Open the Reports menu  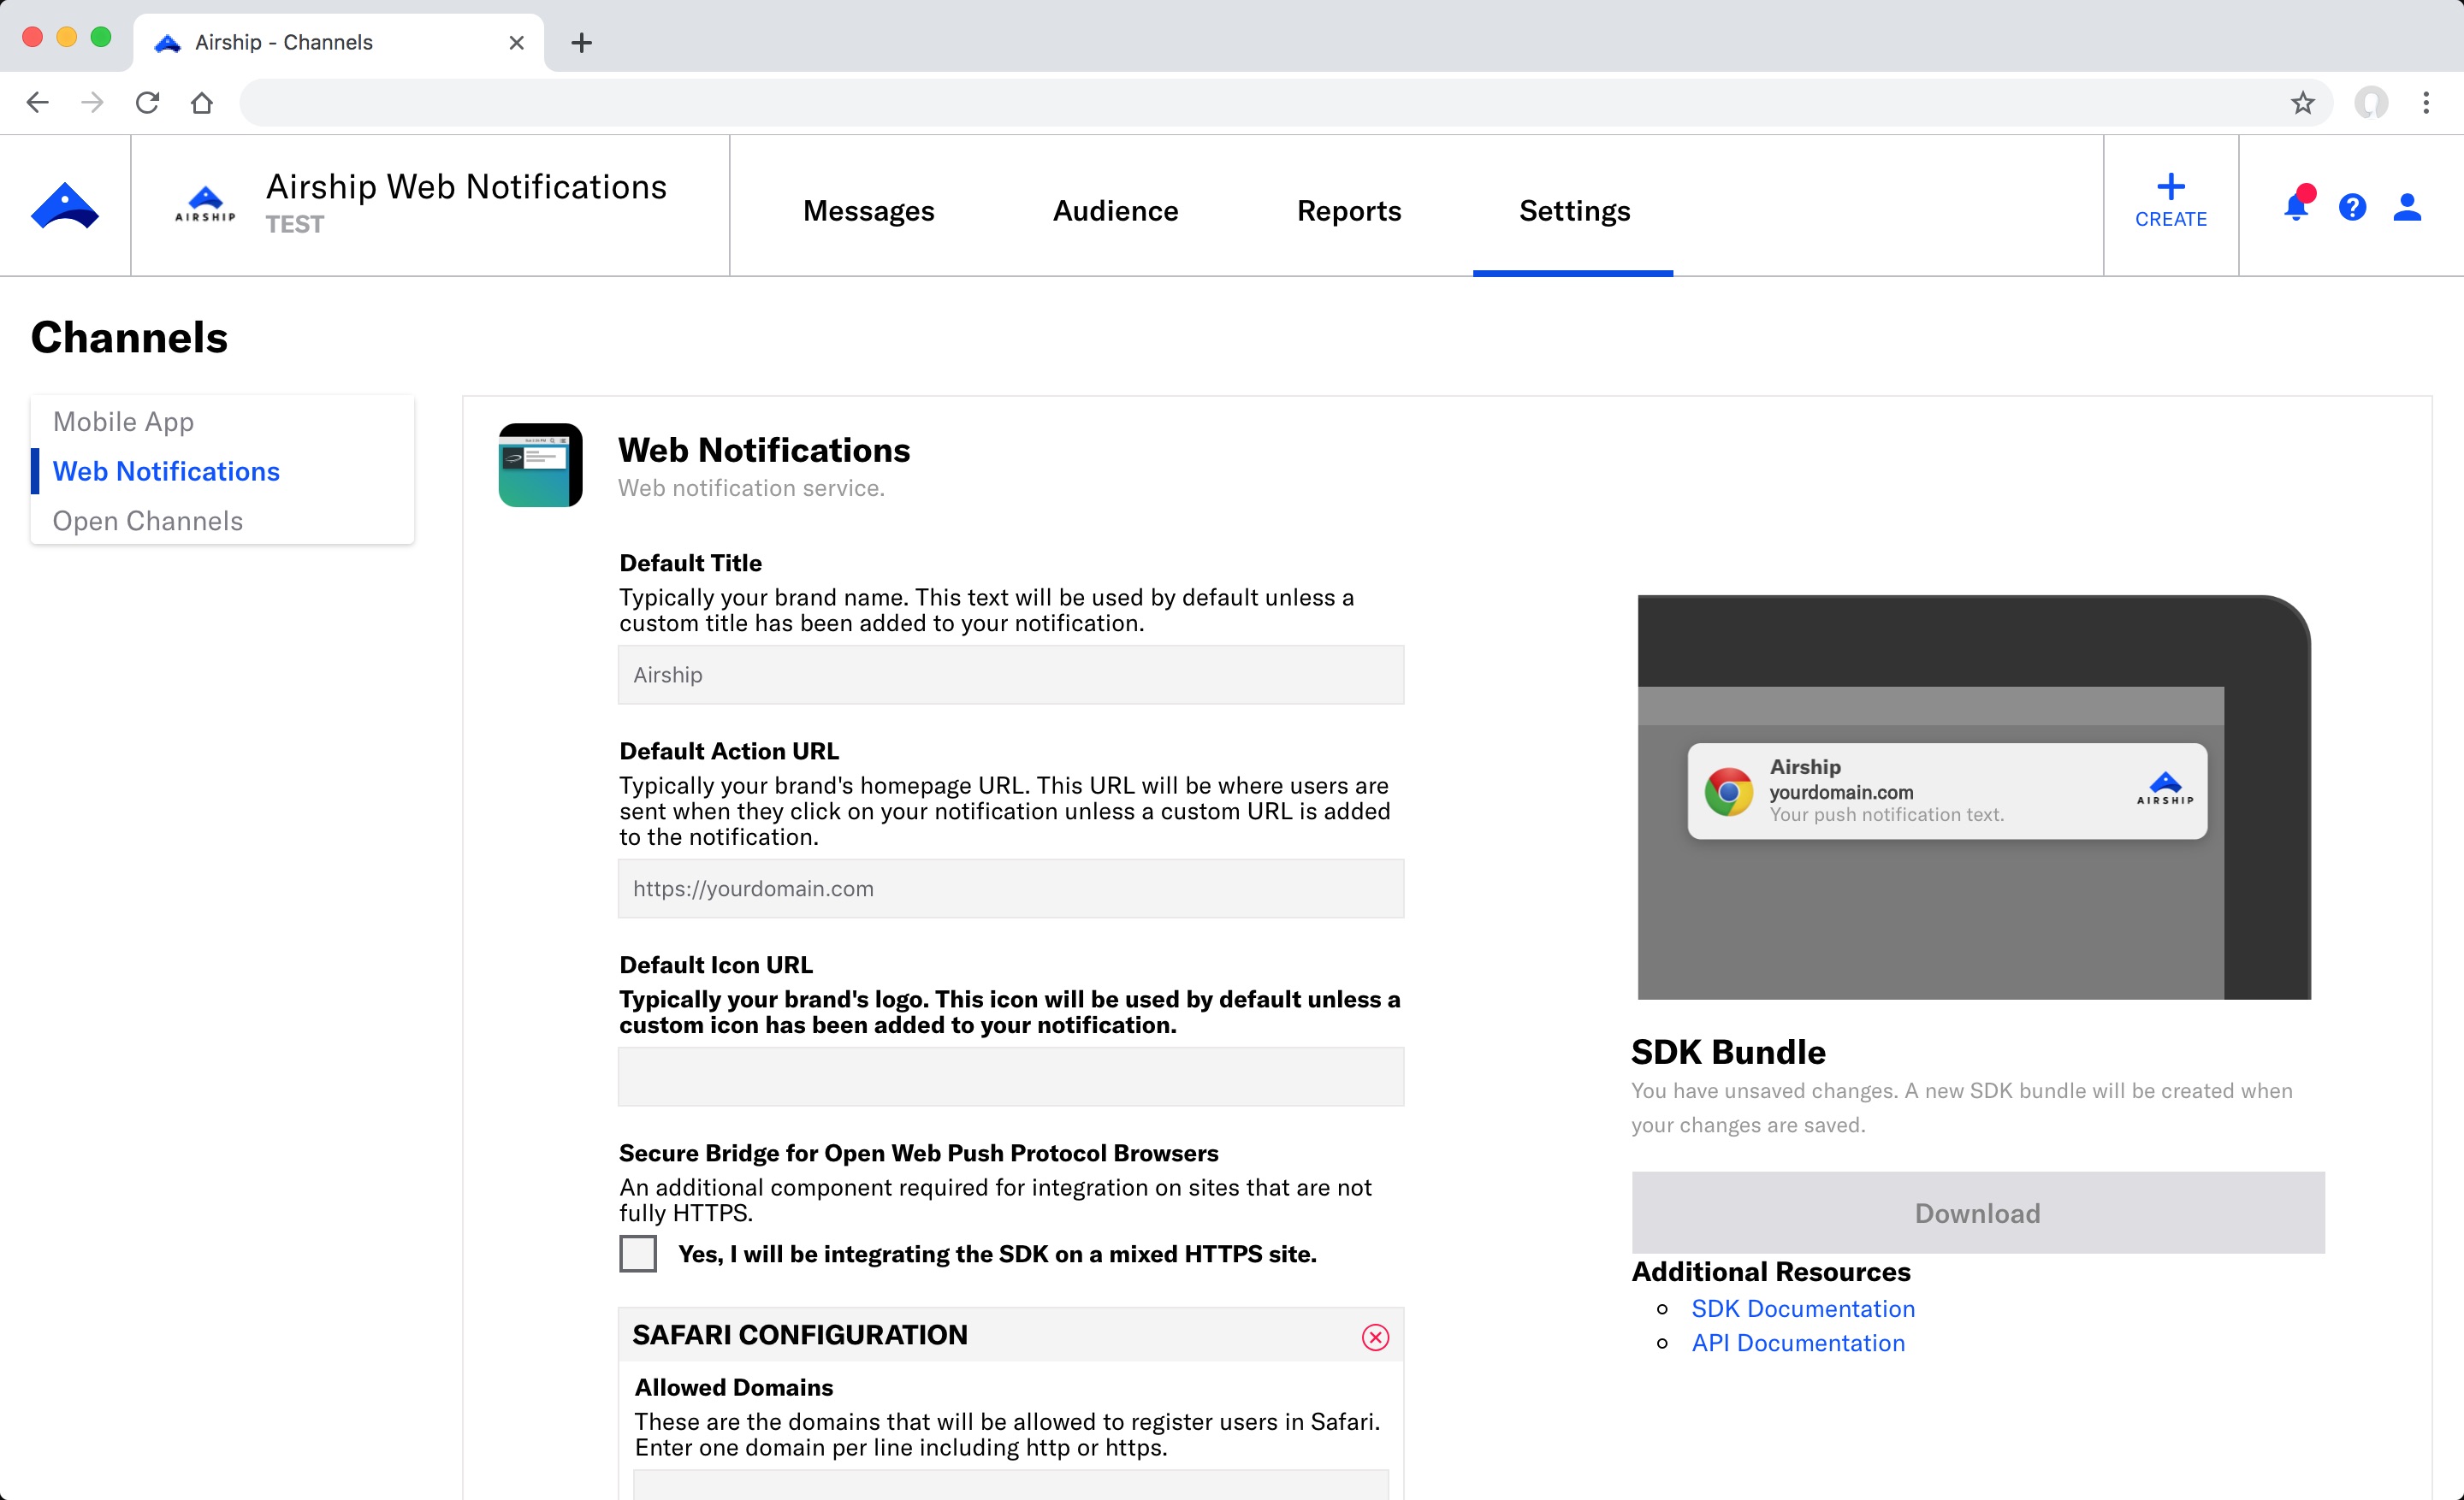click(1348, 211)
